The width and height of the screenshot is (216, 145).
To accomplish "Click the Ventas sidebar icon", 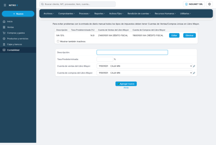I will coord(4,27).
